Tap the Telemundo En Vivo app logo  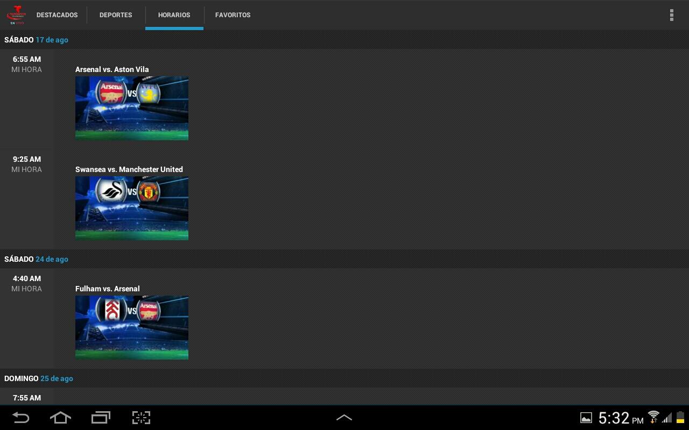(x=16, y=15)
